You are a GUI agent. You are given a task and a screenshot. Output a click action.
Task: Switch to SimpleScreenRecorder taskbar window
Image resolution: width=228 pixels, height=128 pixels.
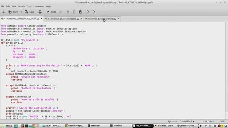pyautogui.click(x=187, y=126)
